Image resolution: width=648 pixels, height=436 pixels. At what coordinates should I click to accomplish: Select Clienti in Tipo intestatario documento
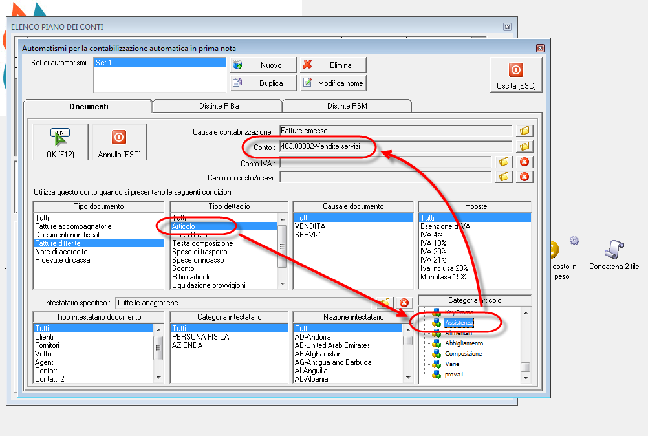click(x=93, y=337)
